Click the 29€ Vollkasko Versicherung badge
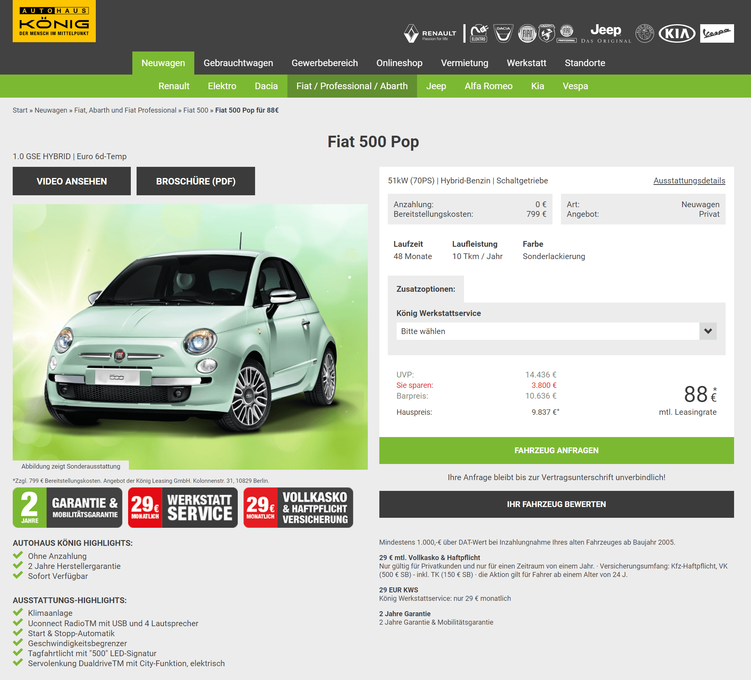The width and height of the screenshot is (751, 680). (298, 507)
